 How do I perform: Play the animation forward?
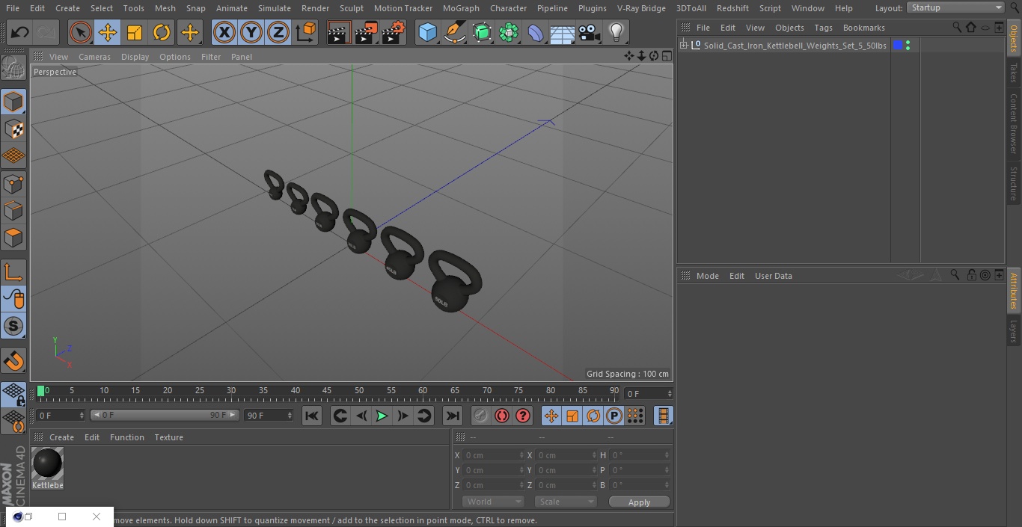point(382,416)
